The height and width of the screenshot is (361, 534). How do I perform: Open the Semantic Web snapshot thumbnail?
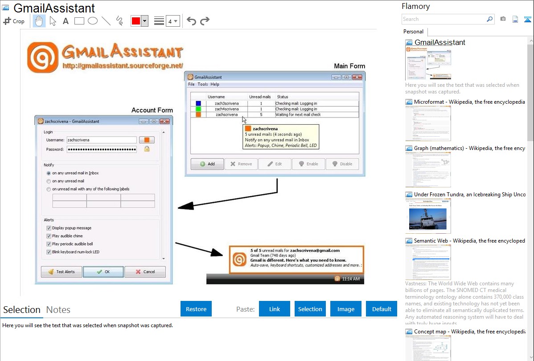pyautogui.click(x=428, y=262)
